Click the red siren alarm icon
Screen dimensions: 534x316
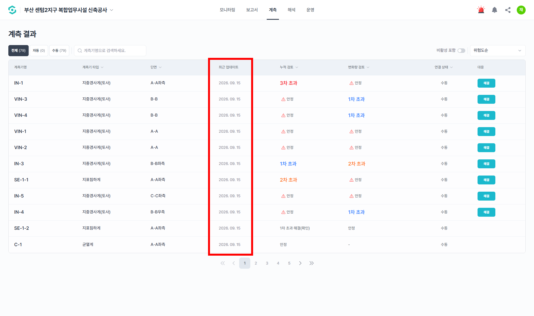pyautogui.click(x=481, y=10)
